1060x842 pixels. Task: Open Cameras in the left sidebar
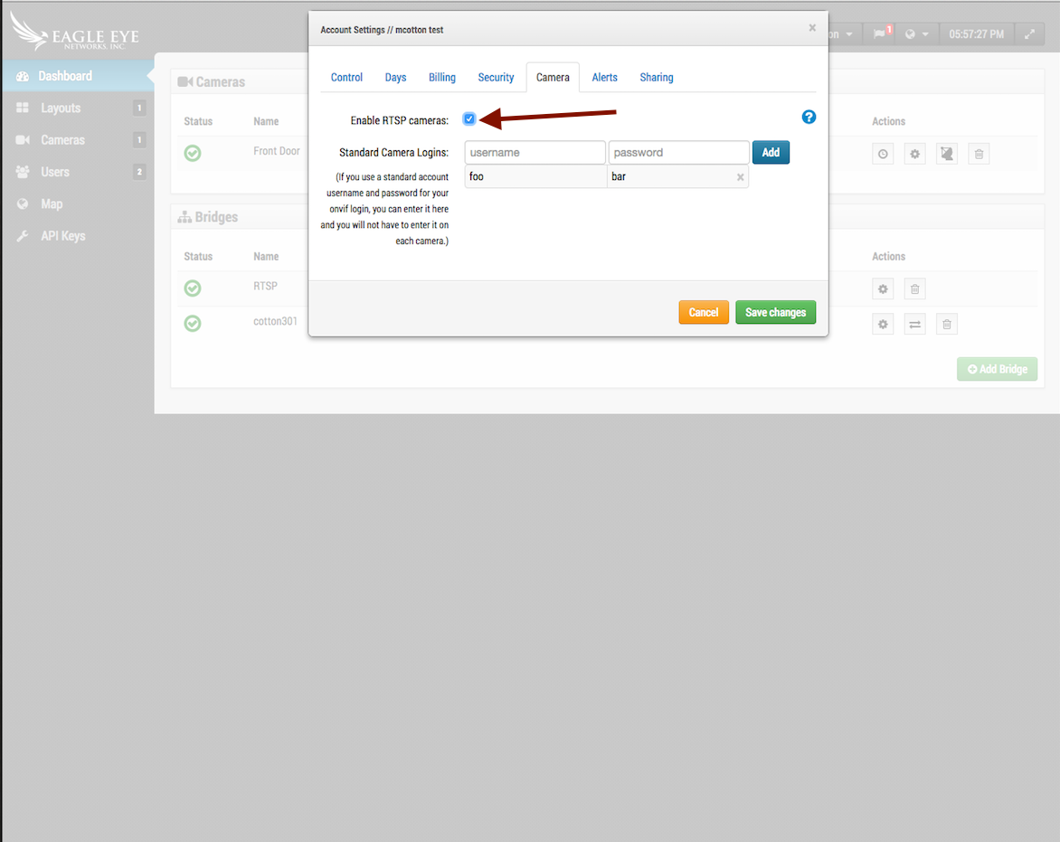(62, 140)
